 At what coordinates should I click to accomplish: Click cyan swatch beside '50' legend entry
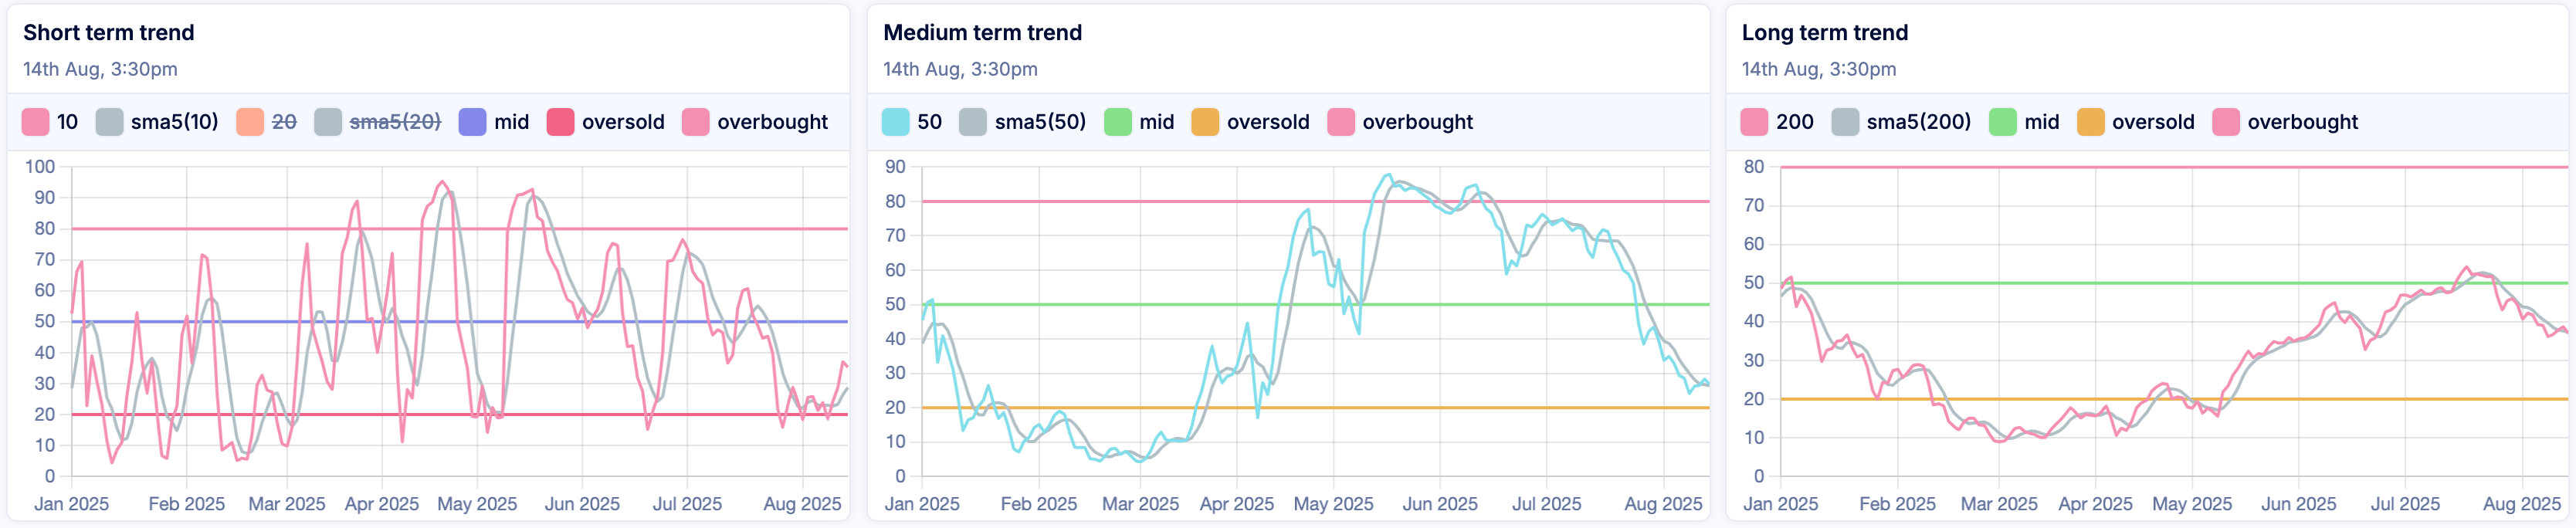tap(896, 122)
